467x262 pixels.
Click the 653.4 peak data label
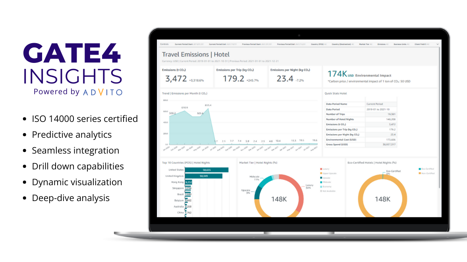click(208, 105)
